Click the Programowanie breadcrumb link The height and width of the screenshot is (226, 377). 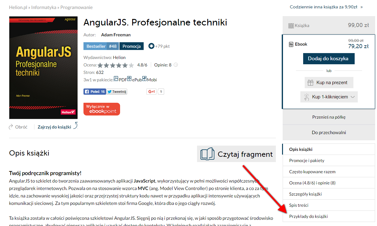pos(76,7)
